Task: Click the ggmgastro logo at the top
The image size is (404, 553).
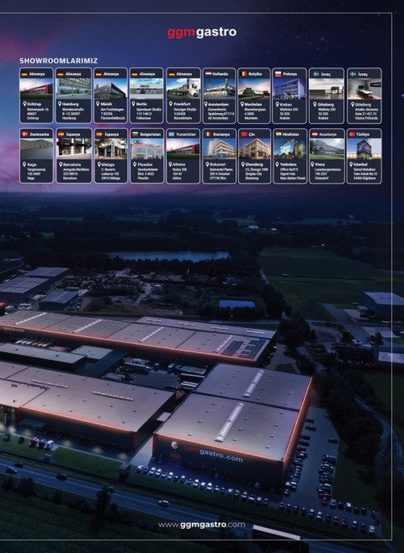Action: pos(202,32)
